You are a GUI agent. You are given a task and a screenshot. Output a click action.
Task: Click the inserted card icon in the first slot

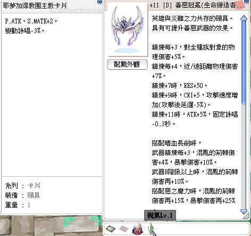point(111,229)
